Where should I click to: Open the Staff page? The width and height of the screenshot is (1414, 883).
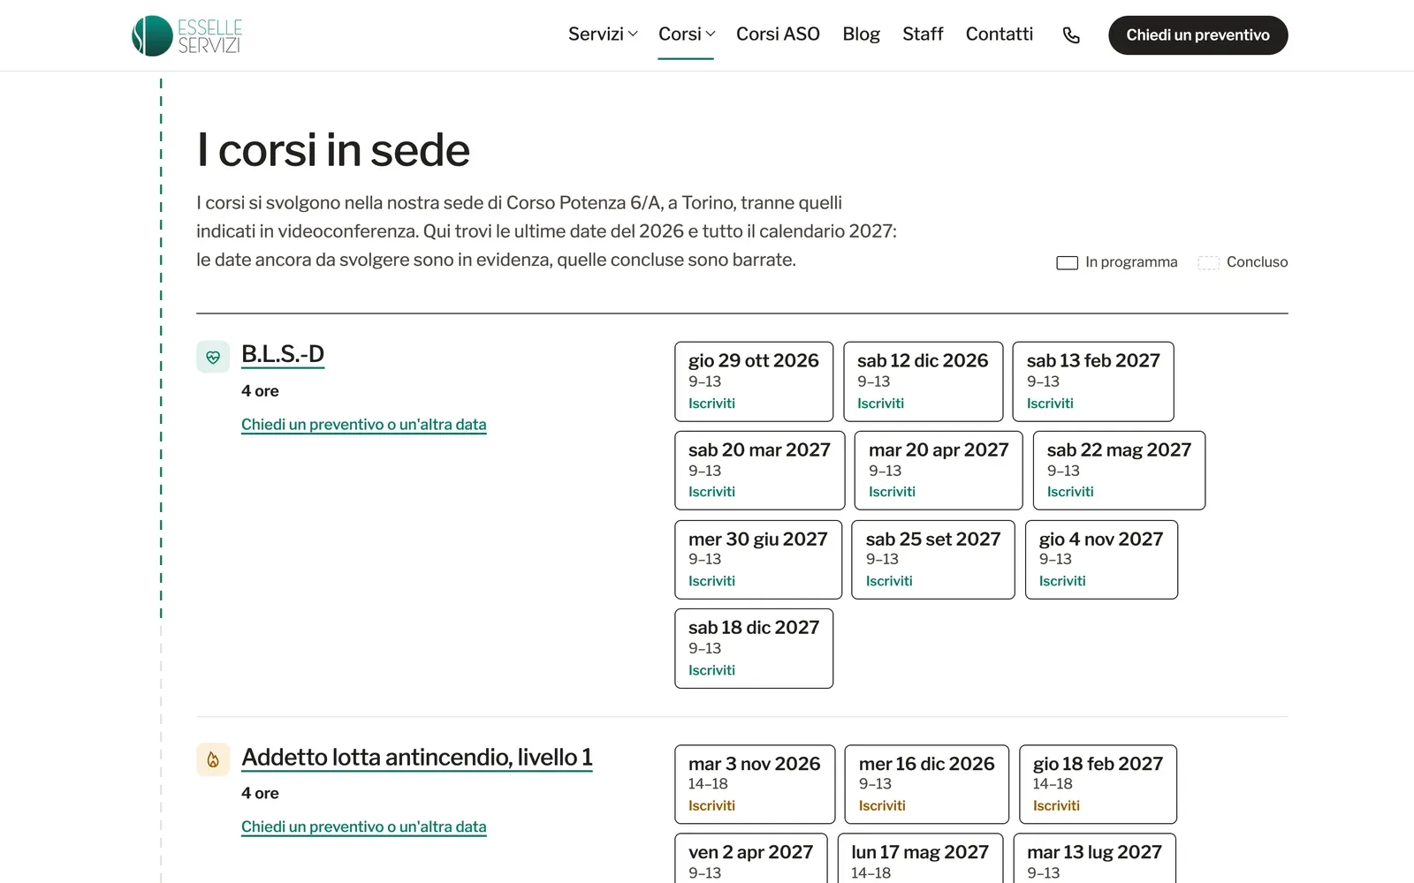[923, 34]
